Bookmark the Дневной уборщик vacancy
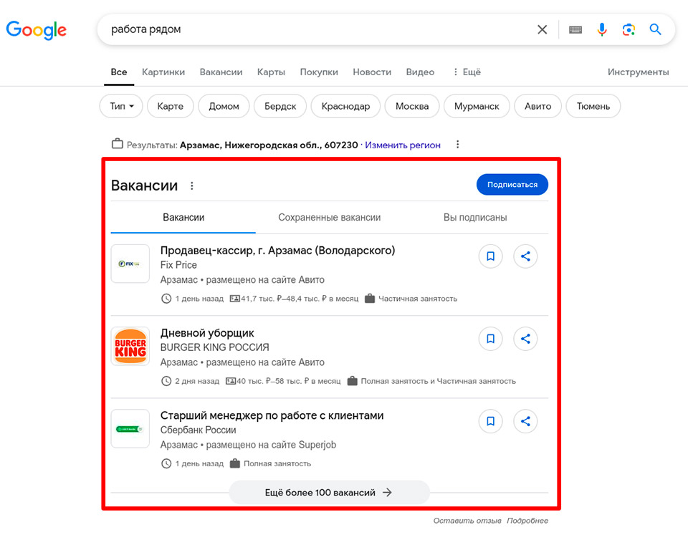 (490, 338)
